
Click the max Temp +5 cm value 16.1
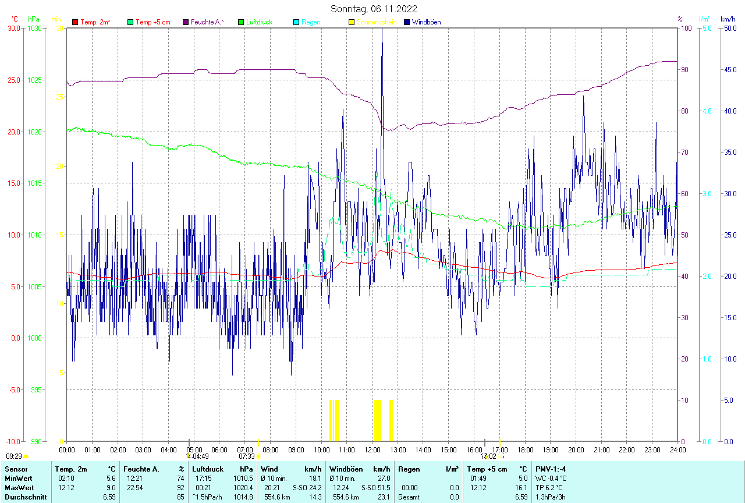pos(521,487)
